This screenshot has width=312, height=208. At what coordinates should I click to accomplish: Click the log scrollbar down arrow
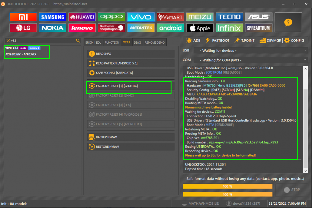(x=306, y=171)
